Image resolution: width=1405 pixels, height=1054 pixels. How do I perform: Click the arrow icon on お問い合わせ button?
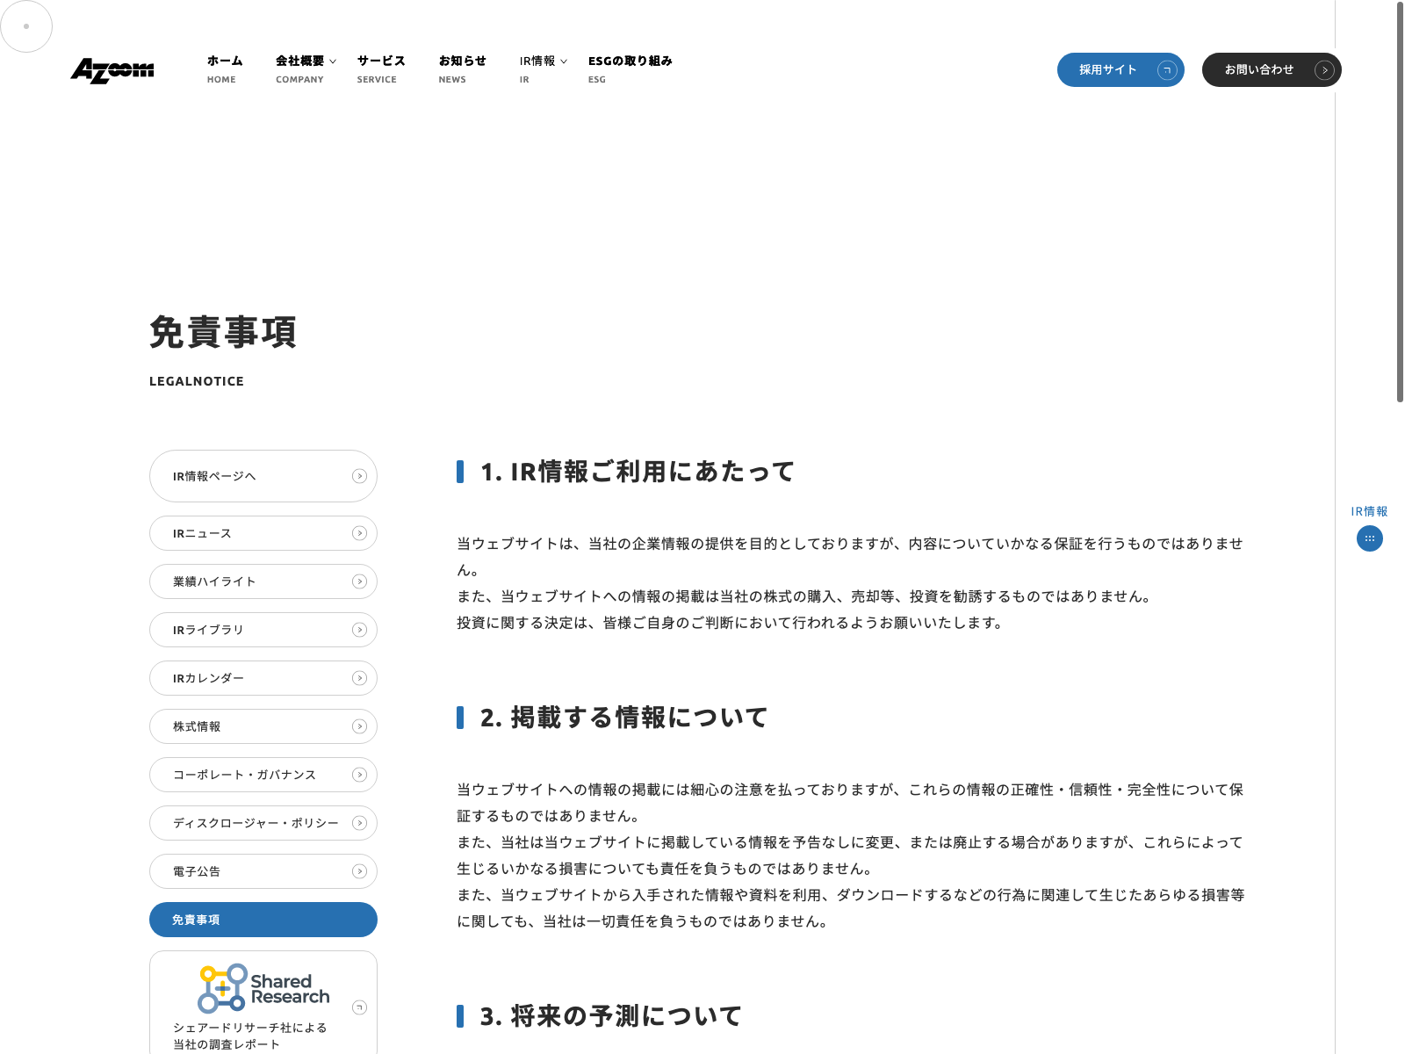[x=1324, y=70]
